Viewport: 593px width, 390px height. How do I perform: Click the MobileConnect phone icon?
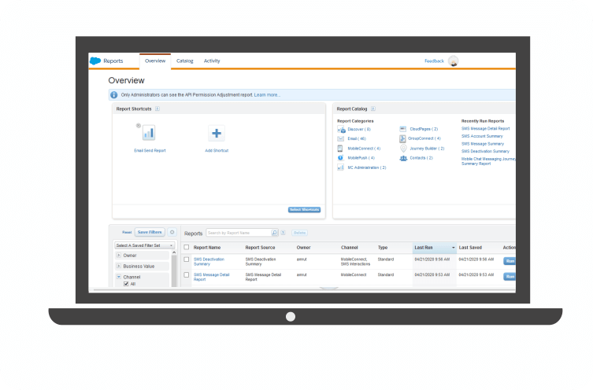[x=341, y=148]
